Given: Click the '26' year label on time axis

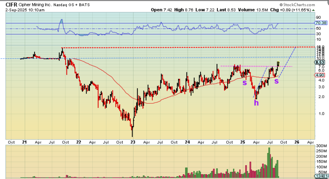Looking at the screenshot, I should tap(297, 142).
